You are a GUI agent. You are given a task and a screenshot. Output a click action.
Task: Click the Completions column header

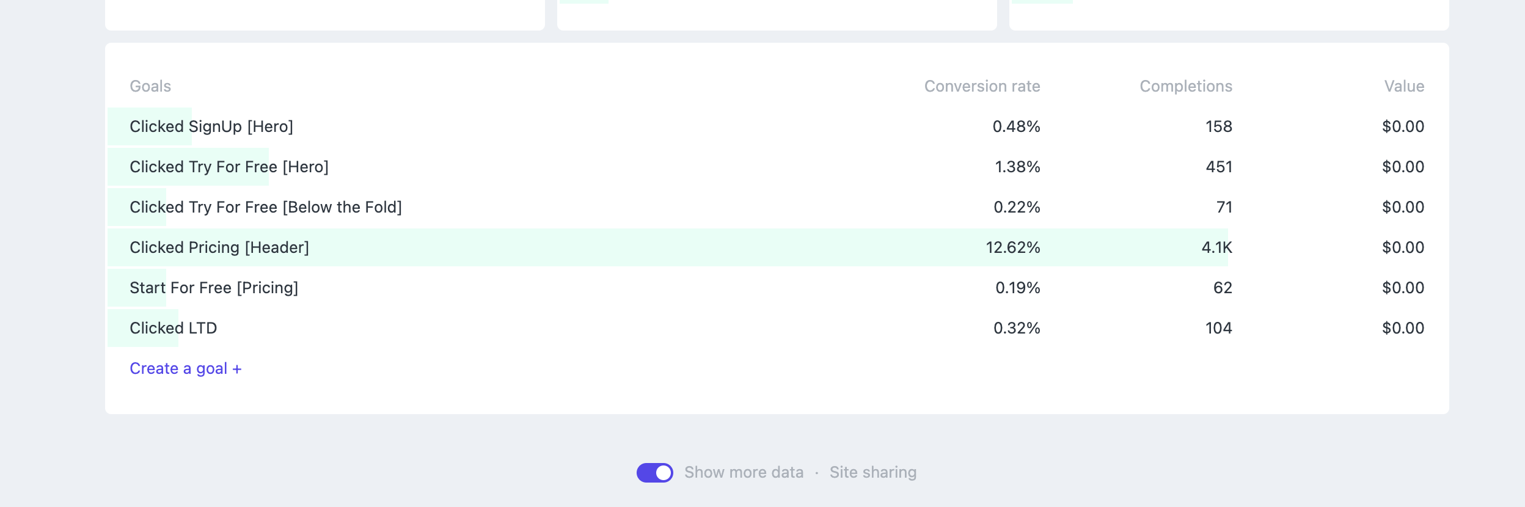[1185, 86]
